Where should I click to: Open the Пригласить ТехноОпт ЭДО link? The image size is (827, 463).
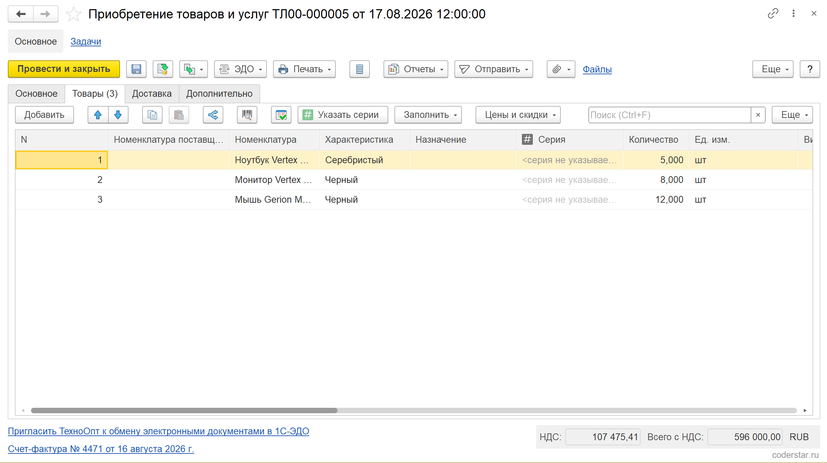tap(159, 431)
